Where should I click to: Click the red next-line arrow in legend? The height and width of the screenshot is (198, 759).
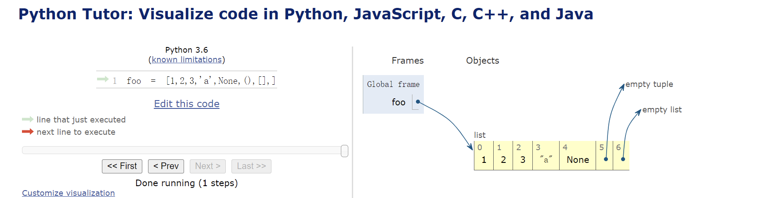pos(28,132)
